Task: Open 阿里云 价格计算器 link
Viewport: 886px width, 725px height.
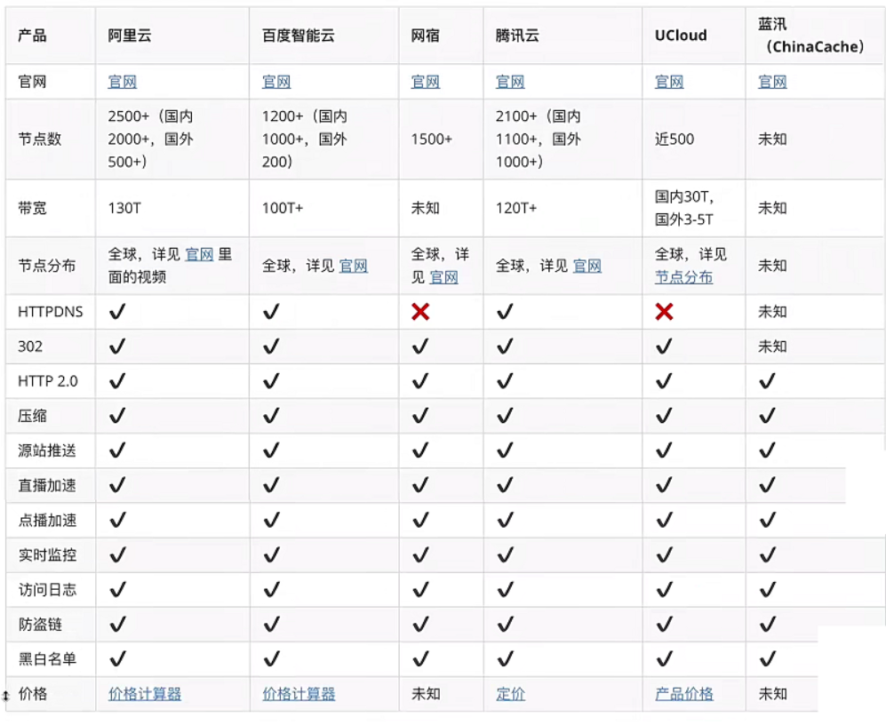Action: pyautogui.click(x=145, y=694)
